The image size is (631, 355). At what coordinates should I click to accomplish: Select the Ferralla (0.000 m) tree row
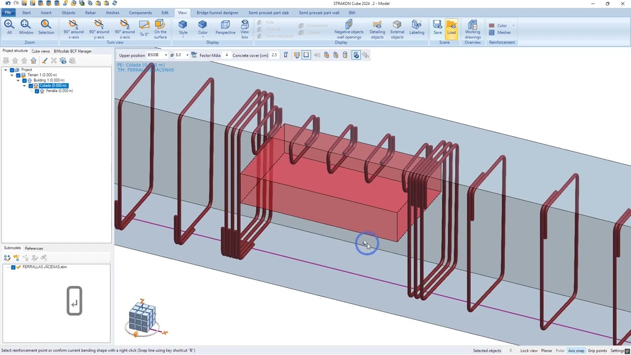pyautogui.click(x=59, y=91)
